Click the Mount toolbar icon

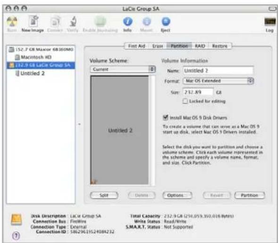pos(147,22)
